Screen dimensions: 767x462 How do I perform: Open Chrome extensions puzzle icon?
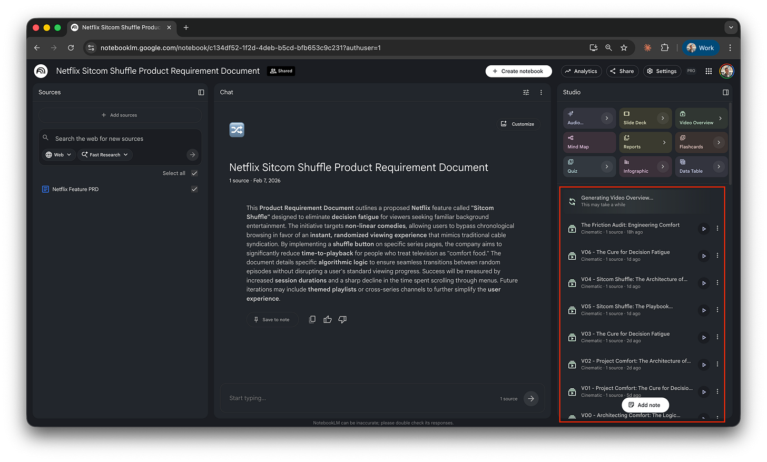coord(665,48)
